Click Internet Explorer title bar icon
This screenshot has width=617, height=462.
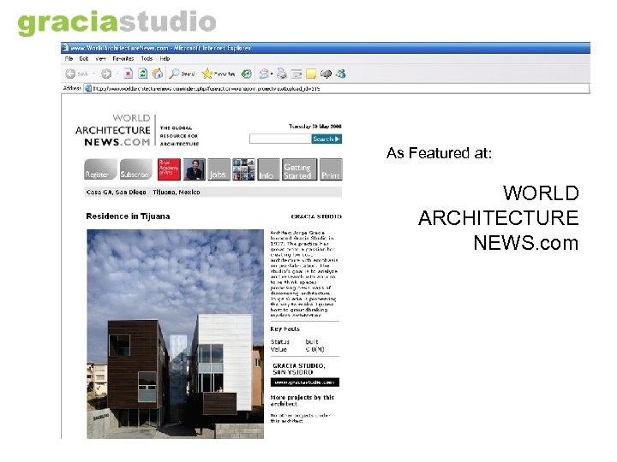click(x=65, y=48)
